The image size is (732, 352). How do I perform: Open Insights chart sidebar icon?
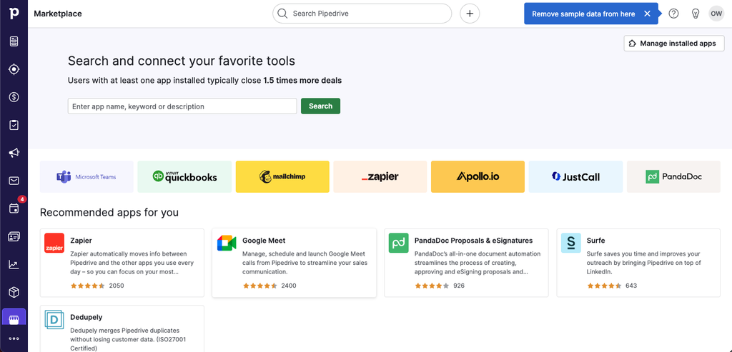[14, 264]
